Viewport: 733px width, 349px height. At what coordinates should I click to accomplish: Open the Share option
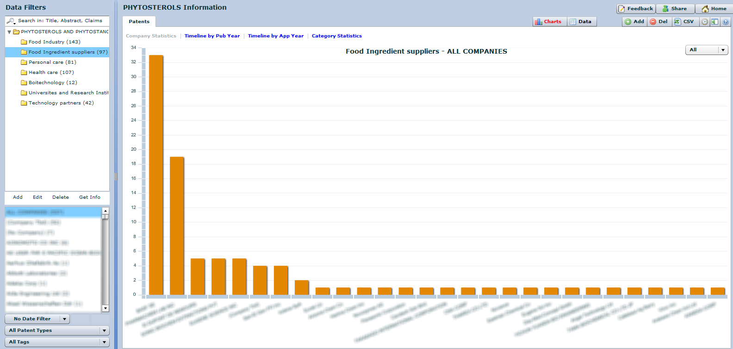point(675,9)
